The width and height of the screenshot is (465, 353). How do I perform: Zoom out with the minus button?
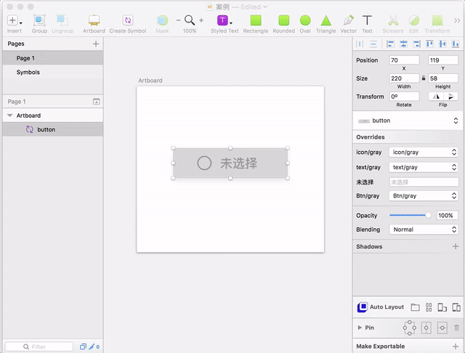(178, 20)
